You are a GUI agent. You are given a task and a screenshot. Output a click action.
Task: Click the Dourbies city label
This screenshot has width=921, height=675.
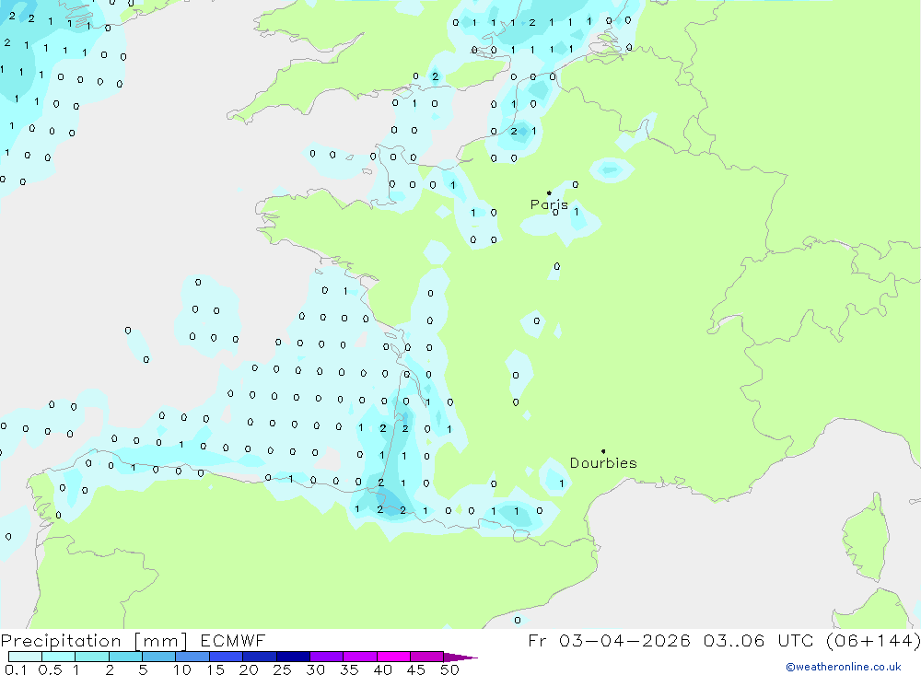pyautogui.click(x=603, y=463)
